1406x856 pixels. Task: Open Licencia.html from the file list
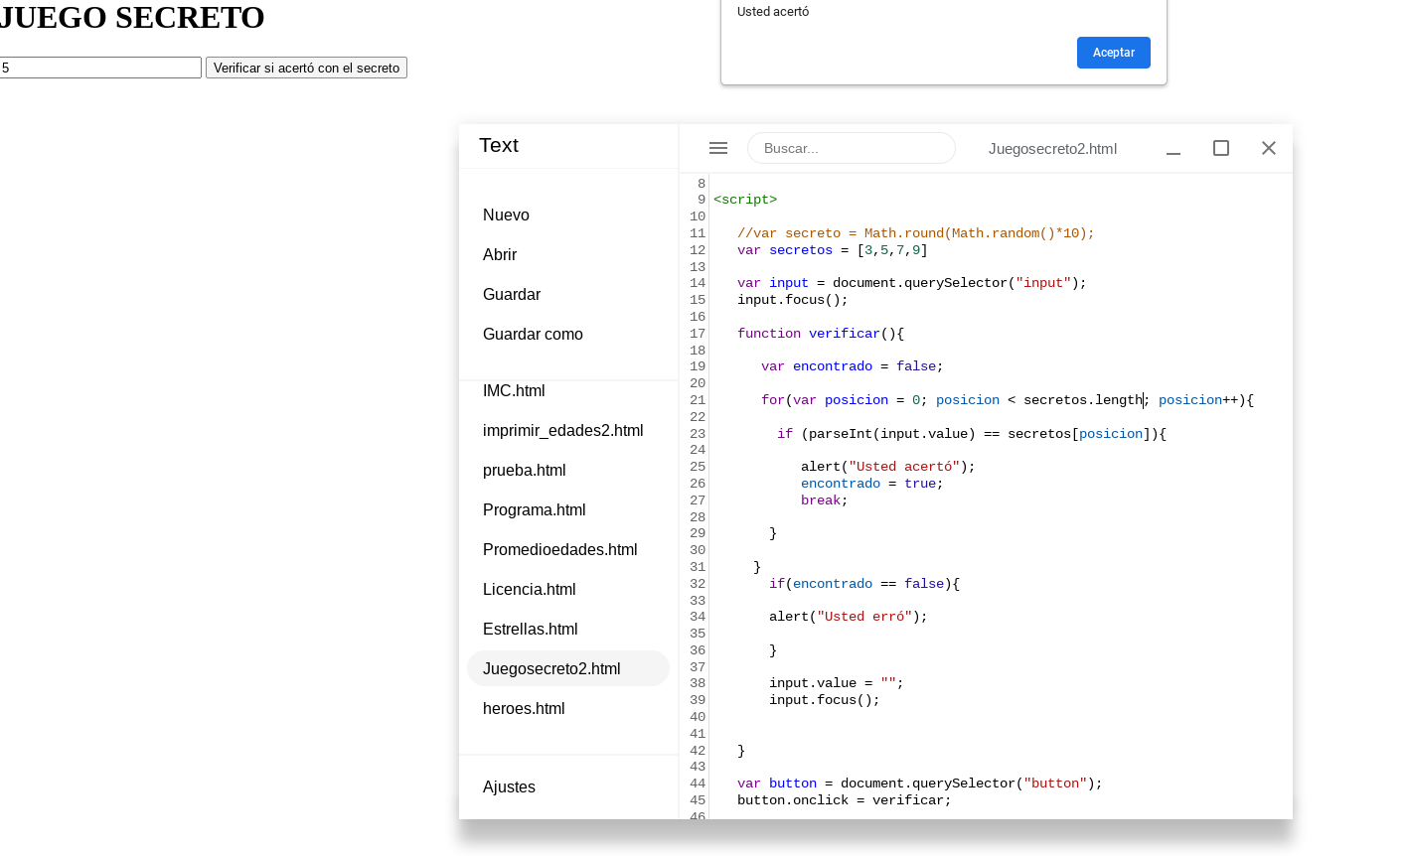coord(529,589)
